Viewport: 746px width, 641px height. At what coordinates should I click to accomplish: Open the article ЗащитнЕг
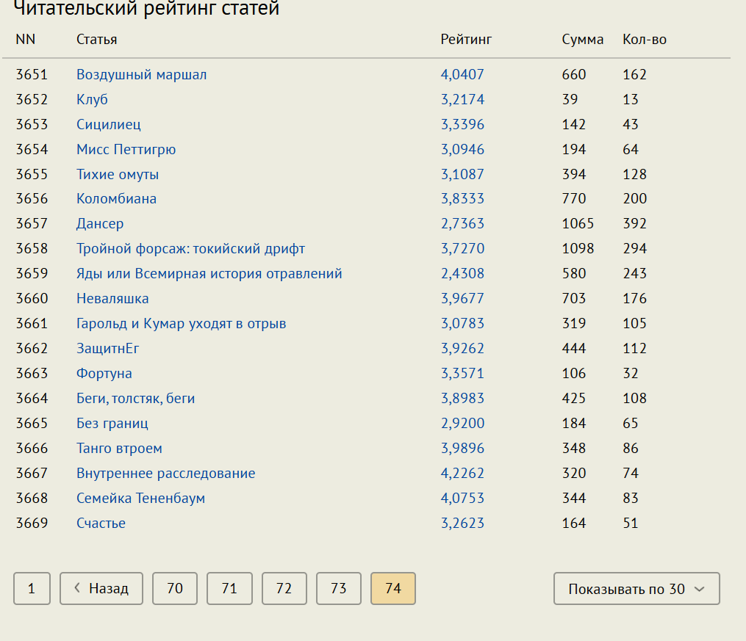click(x=107, y=348)
